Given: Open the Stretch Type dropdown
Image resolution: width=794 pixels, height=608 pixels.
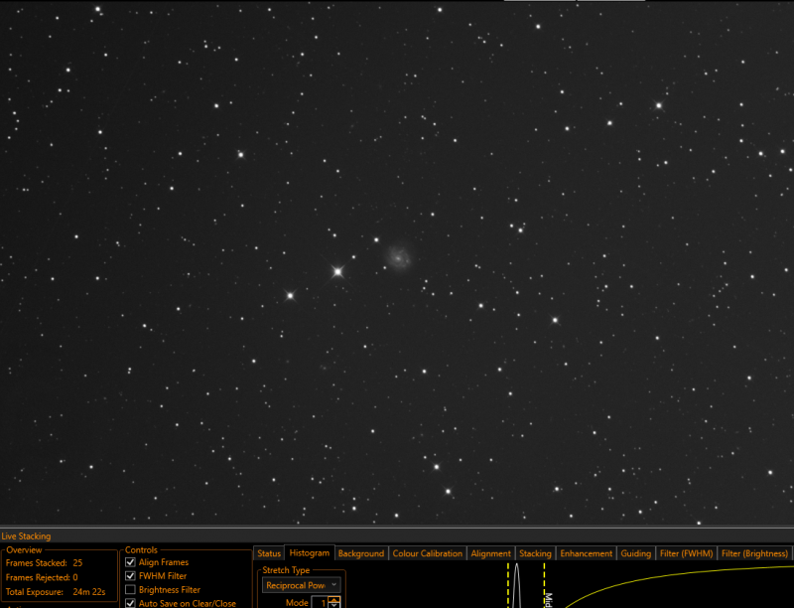Looking at the screenshot, I should pyautogui.click(x=302, y=585).
